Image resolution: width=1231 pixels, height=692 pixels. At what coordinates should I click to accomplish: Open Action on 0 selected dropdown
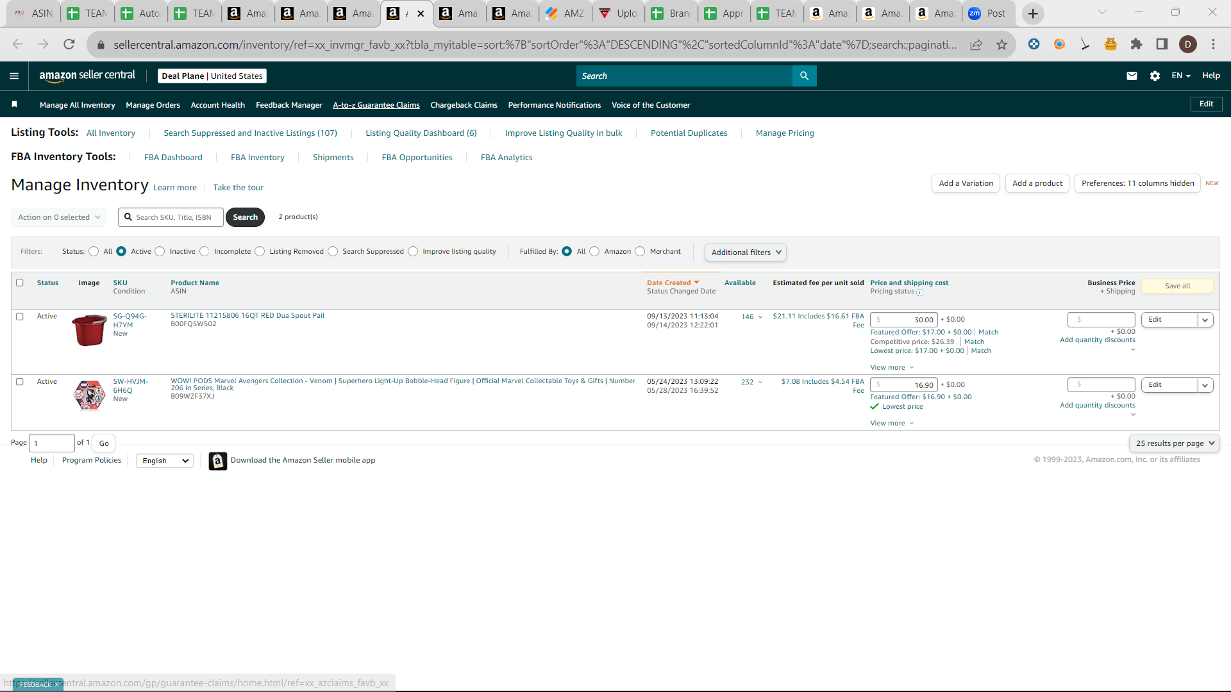(59, 217)
